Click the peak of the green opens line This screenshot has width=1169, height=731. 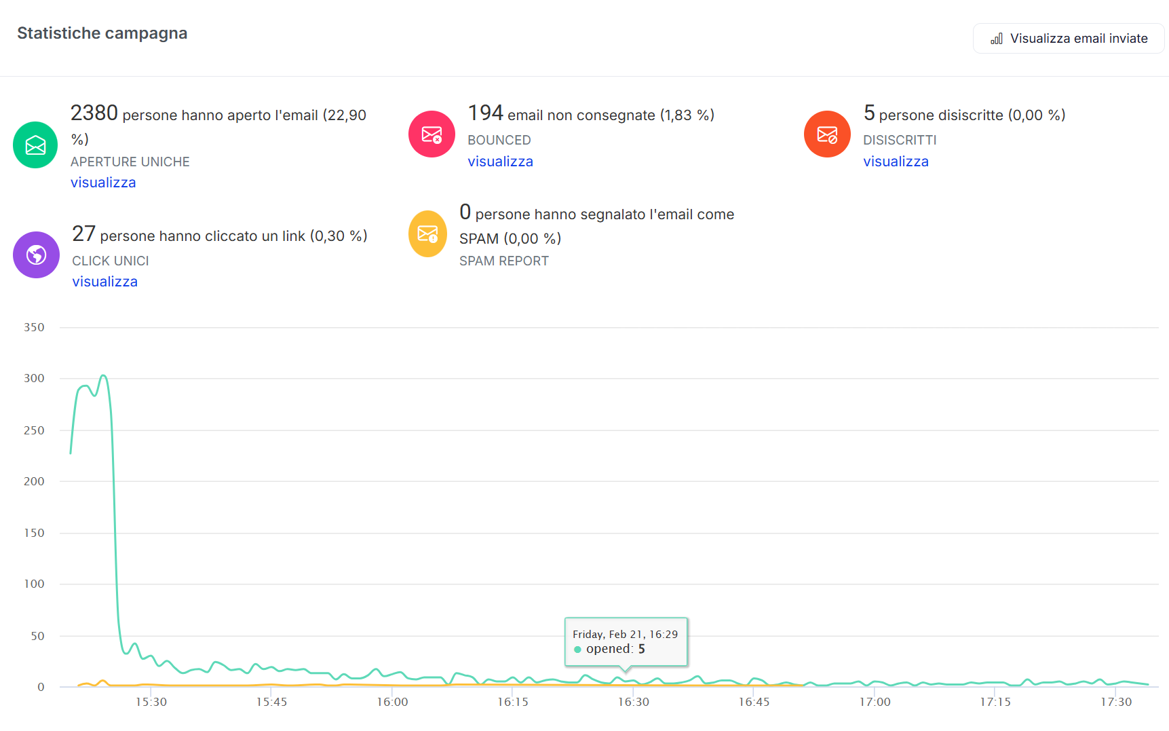coord(103,375)
